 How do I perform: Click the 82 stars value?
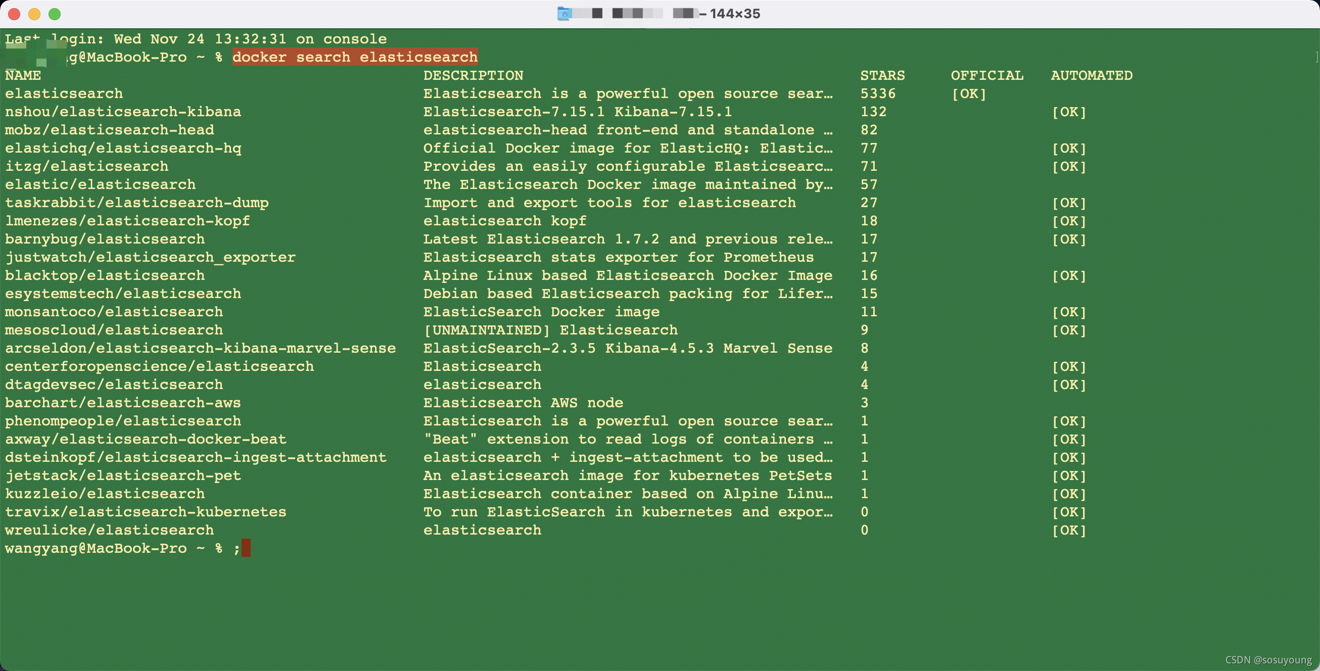(869, 130)
